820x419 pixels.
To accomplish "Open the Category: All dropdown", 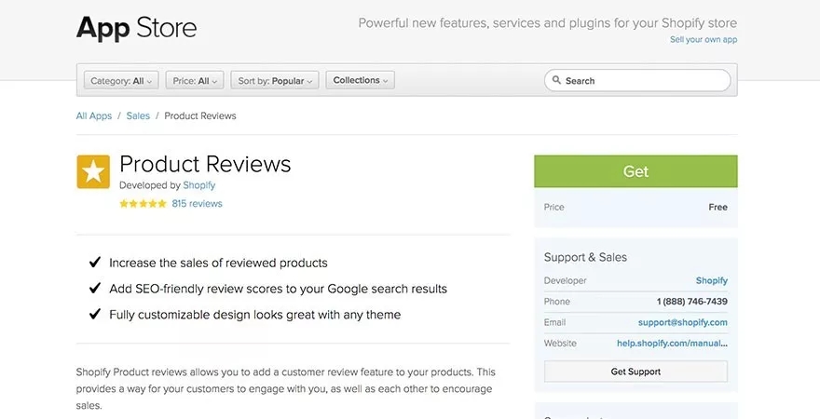I will pos(121,81).
